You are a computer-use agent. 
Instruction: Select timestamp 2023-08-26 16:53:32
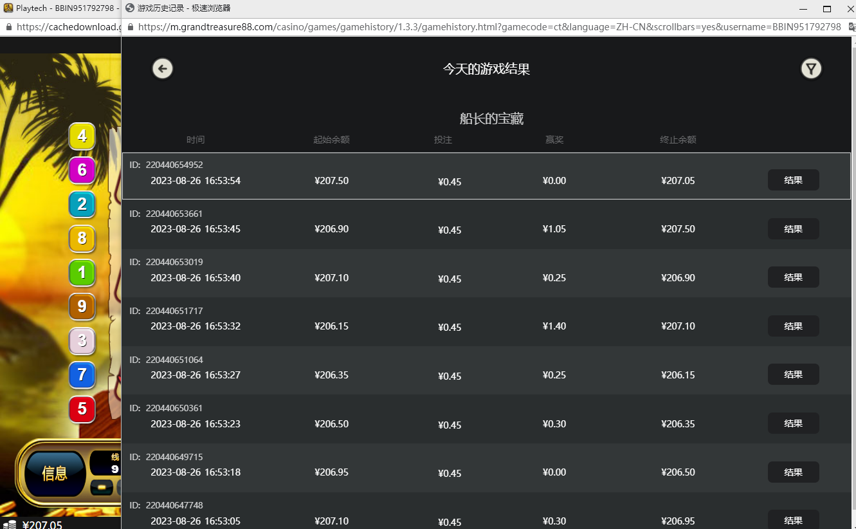coord(196,326)
